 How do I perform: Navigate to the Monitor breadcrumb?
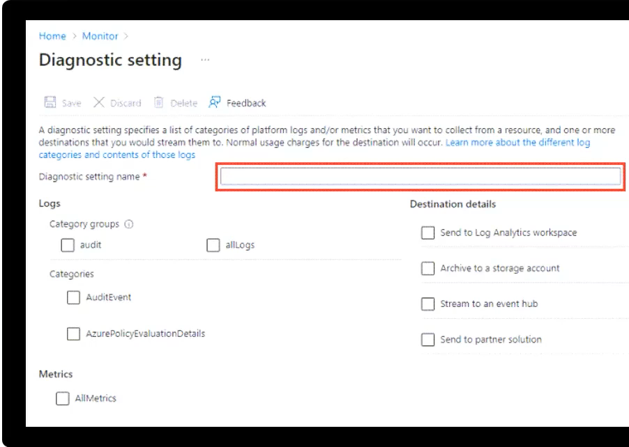(x=100, y=36)
